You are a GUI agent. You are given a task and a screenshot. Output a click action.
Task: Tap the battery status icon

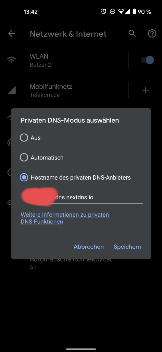[134, 11]
